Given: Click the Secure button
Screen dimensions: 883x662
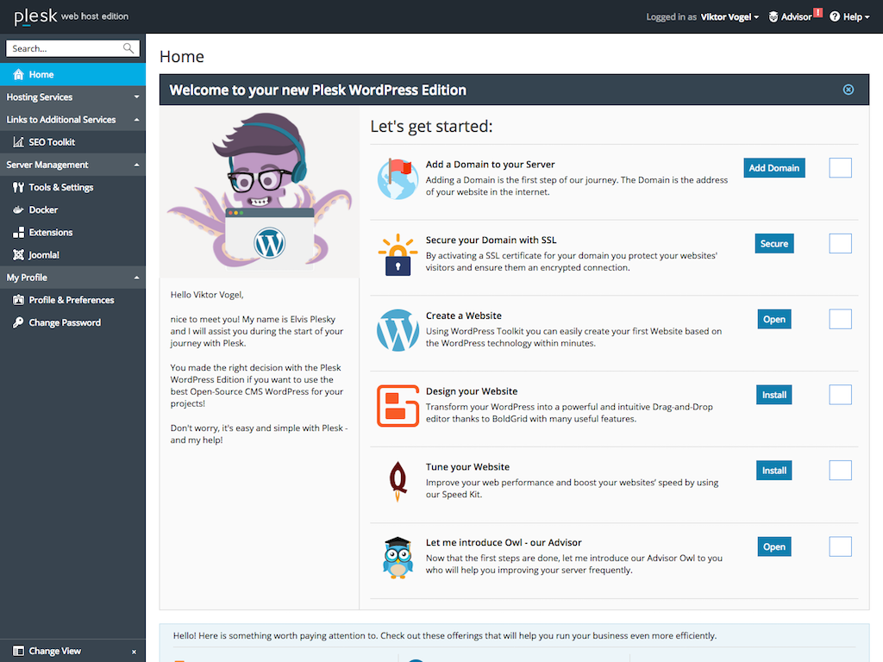Looking at the screenshot, I should click(x=774, y=244).
